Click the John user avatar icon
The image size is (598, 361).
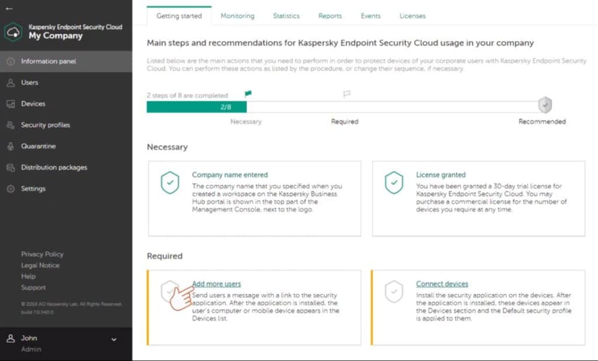11,338
